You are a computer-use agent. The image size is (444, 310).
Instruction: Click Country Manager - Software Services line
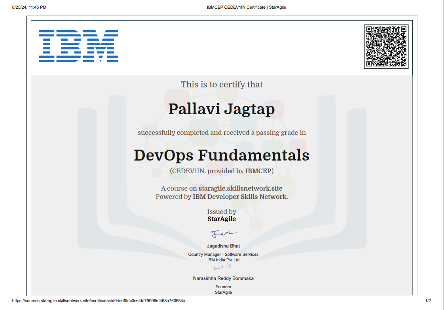pos(224,255)
